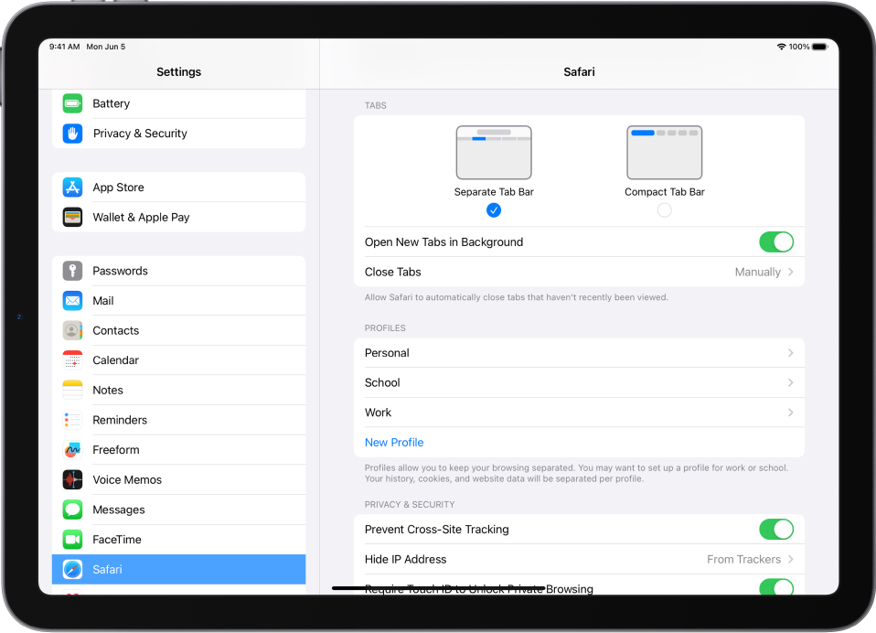Tap the Passwords key icon
This screenshot has height=633, width=876.
click(72, 271)
